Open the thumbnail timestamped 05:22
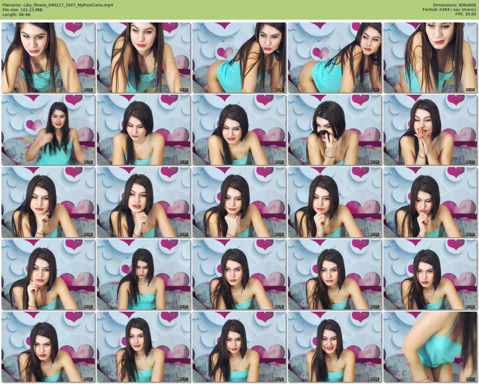This screenshot has height=384, width=479. pyautogui.click(x=48, y=347)
